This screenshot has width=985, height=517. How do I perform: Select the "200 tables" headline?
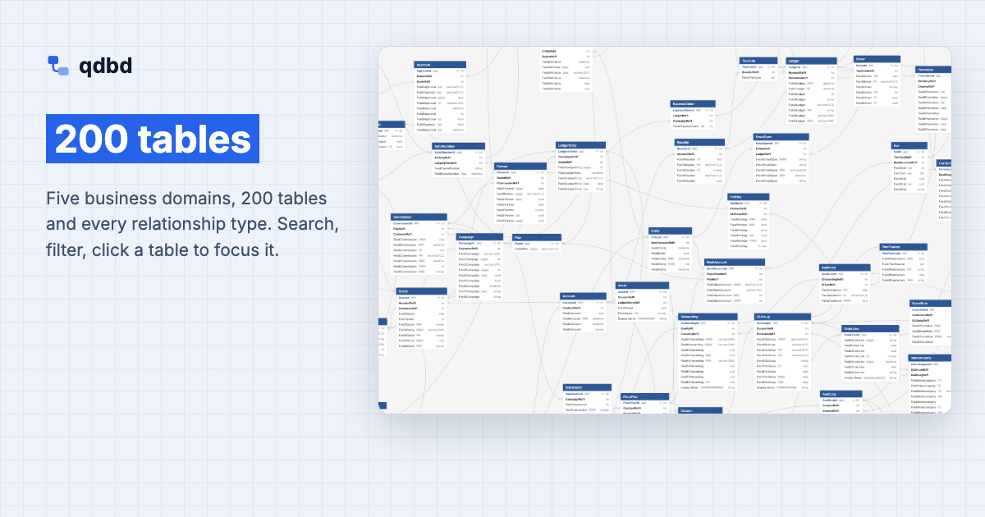[x=153, y=139]
